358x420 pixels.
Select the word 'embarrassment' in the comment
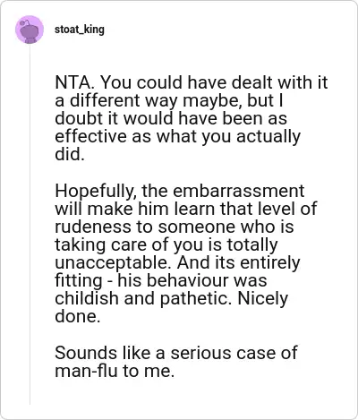tap(239, 191)
